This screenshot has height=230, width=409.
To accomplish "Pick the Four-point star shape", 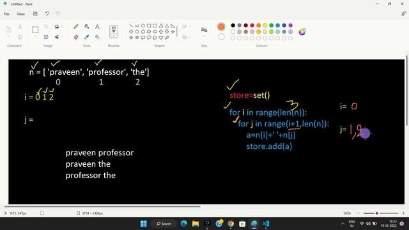I will [x=173, y=31].
